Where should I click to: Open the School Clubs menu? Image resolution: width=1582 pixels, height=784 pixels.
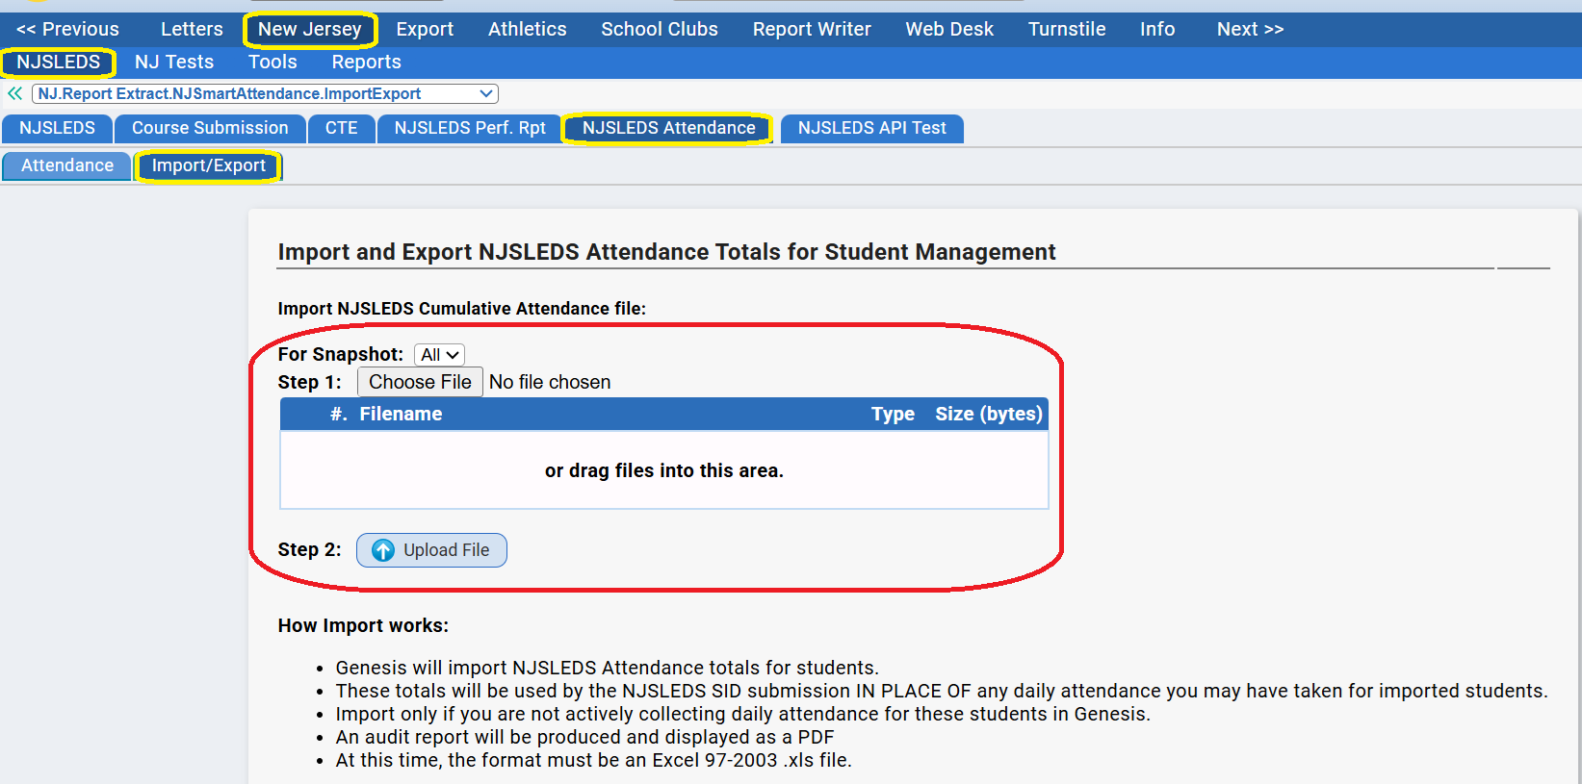pos(660,29)
